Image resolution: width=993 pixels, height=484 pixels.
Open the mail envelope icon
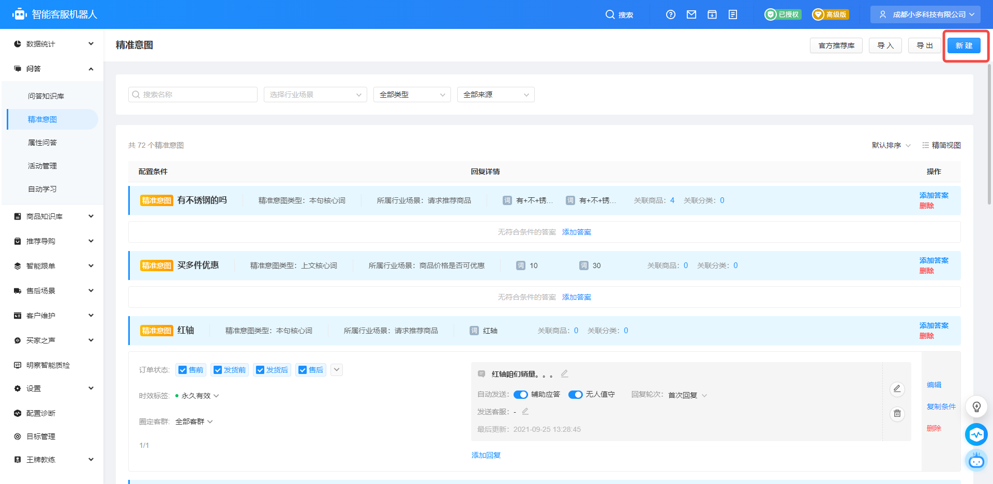[691, 14]
